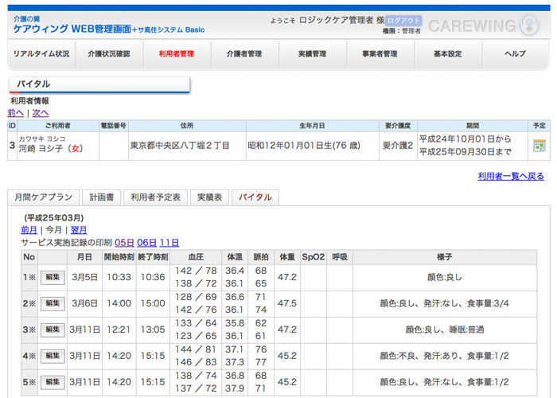557x398 pixels.
Task: Click date cell 3月5日
Action: [84, 278]
